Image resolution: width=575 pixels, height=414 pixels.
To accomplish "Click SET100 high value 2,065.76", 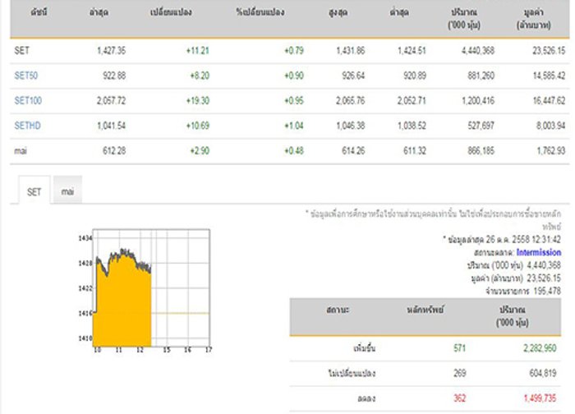I will click(x=350, y=100).
